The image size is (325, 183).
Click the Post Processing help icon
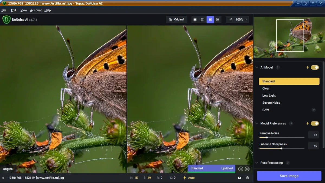point(288,163)
